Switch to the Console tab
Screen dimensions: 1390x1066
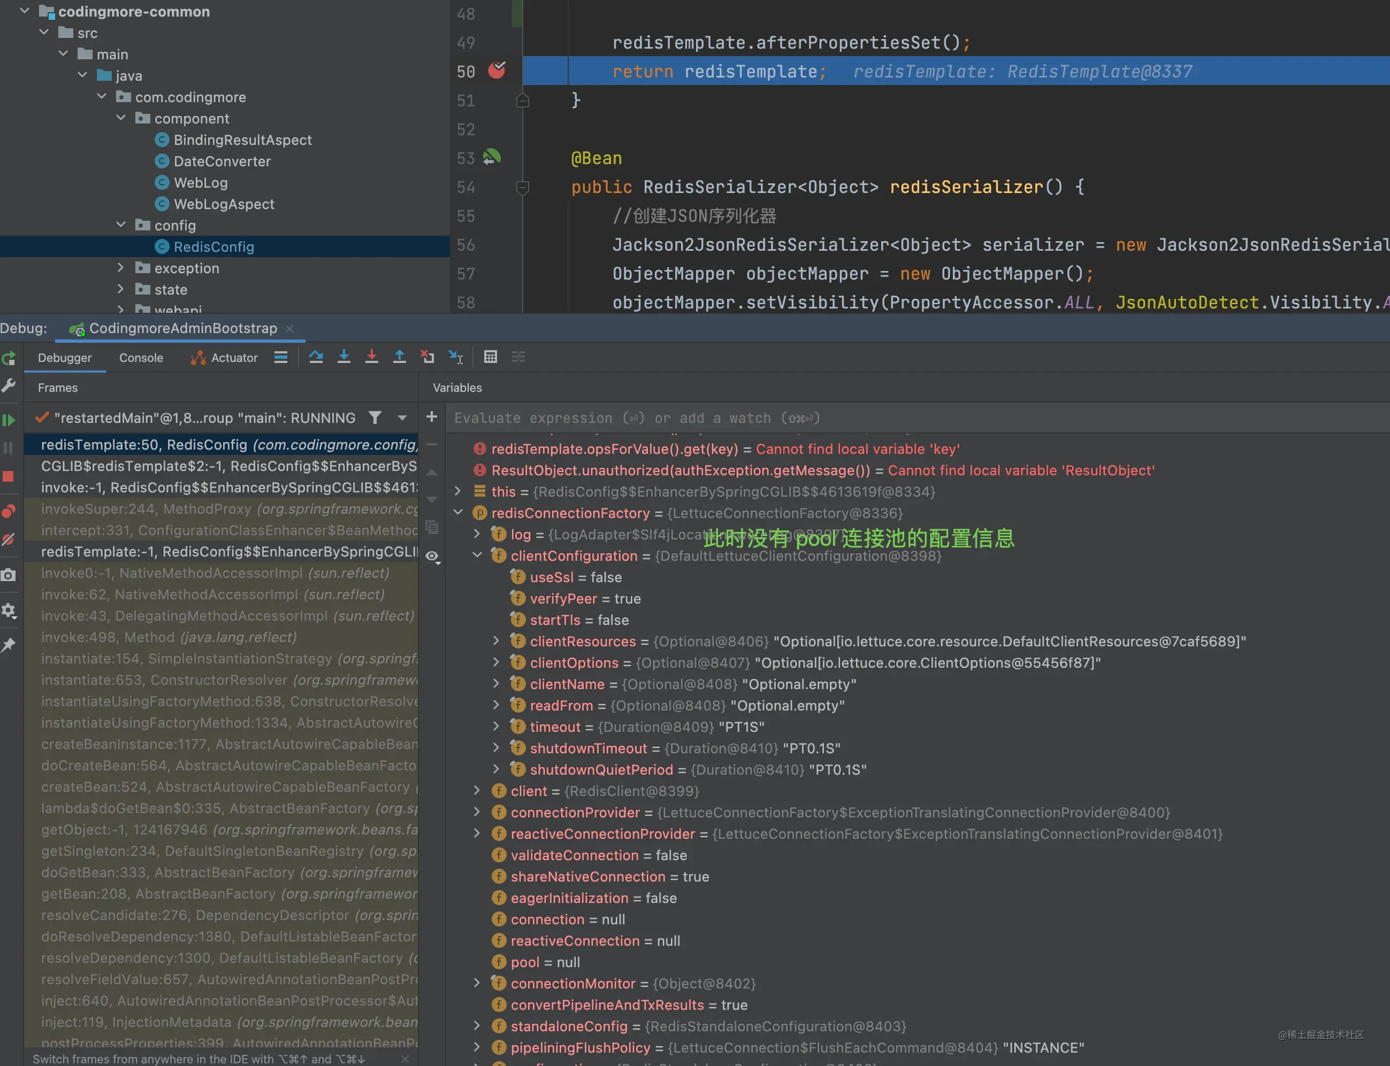[x=141, y=358]
